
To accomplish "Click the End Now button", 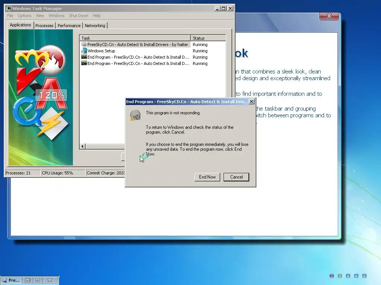I will point(207,177).
